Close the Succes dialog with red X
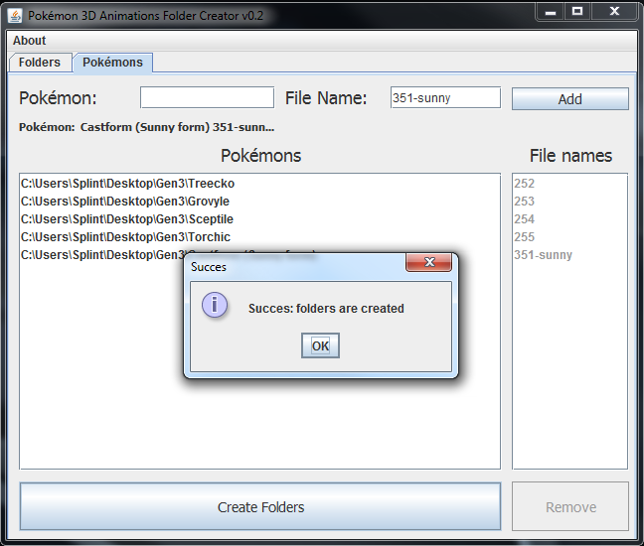The image size is (644, 546). point(428,262)
